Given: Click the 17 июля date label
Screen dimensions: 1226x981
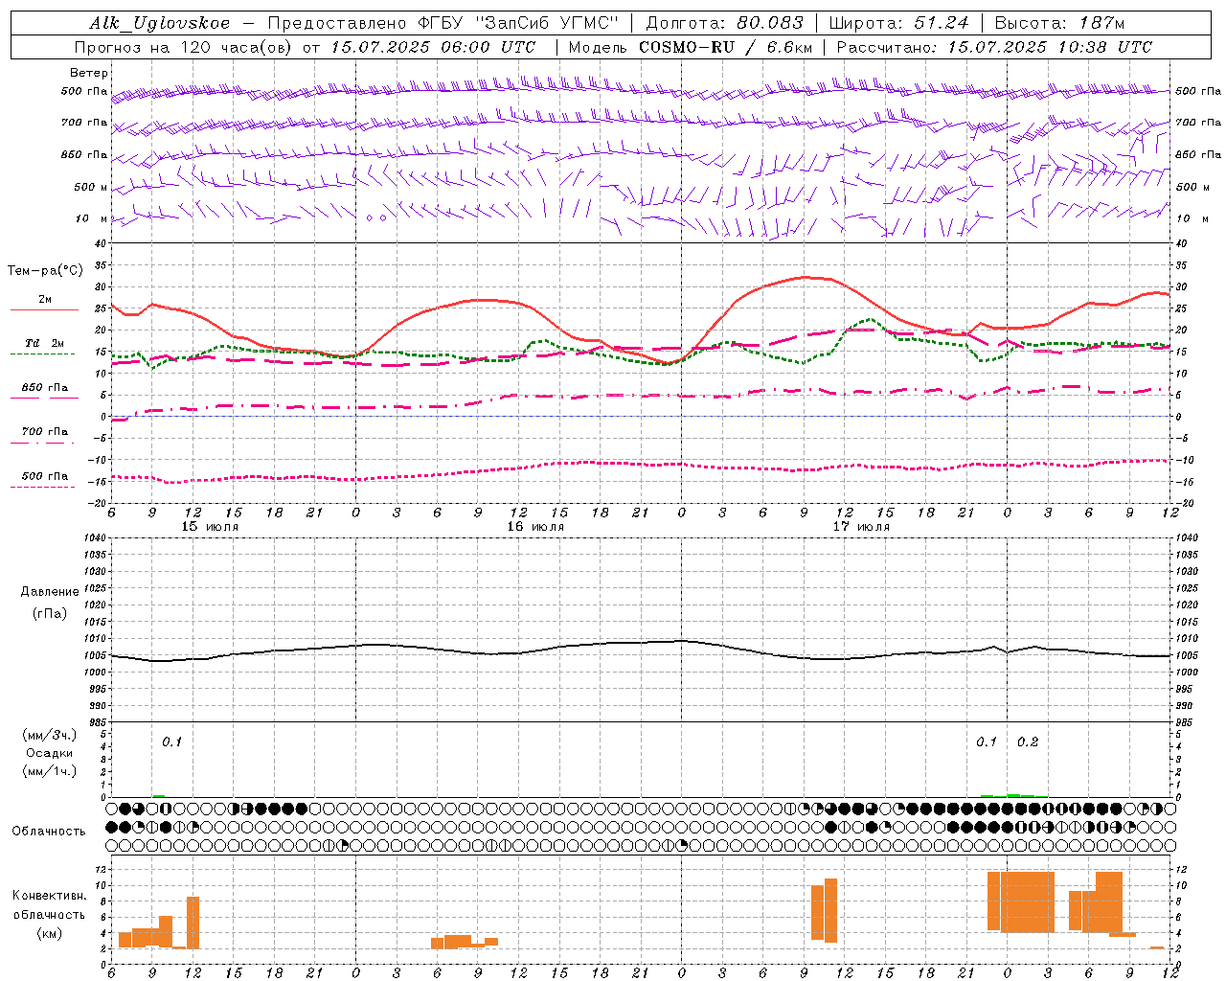Looking at the screenshot, I should point(861,527).
